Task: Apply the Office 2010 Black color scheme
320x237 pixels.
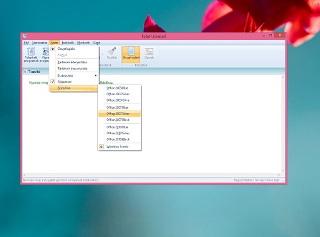Action: 120,139
